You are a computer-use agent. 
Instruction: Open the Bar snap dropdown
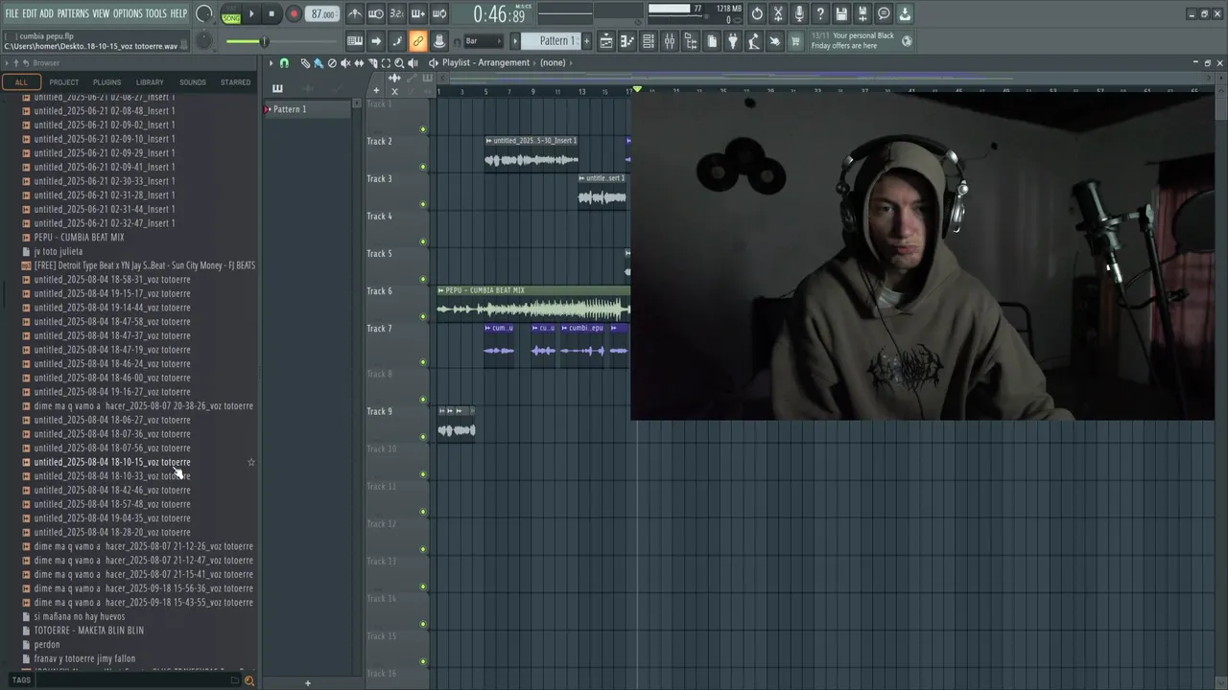pyautogui.click(x=484, y=41)
